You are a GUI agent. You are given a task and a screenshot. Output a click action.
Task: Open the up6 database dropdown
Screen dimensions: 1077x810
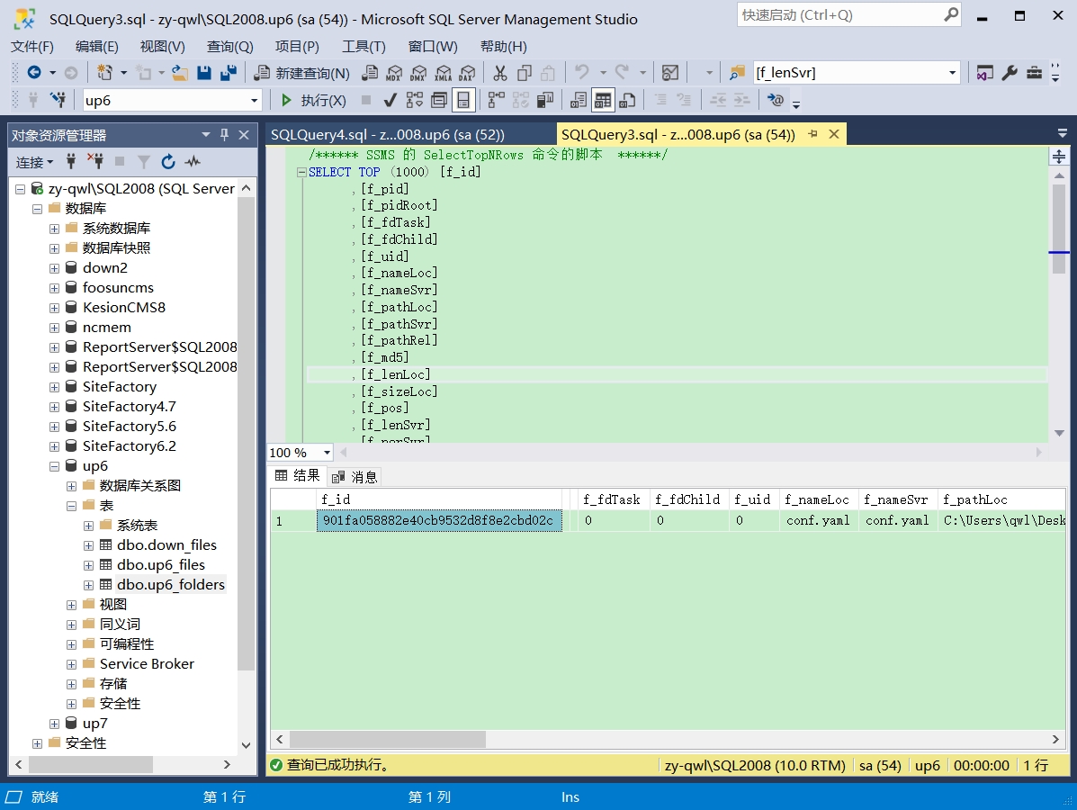(x=255, y=101)
